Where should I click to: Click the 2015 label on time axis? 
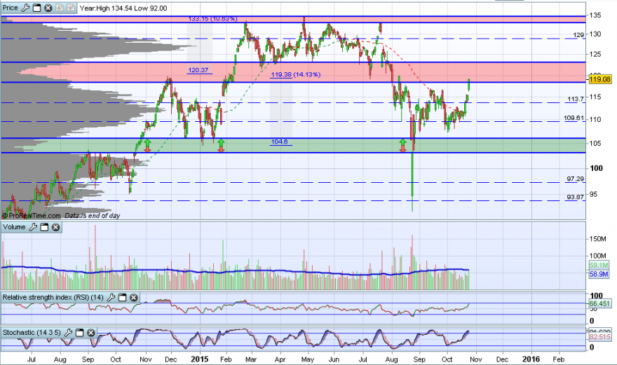pyautogui.click(x=200, y=359)
